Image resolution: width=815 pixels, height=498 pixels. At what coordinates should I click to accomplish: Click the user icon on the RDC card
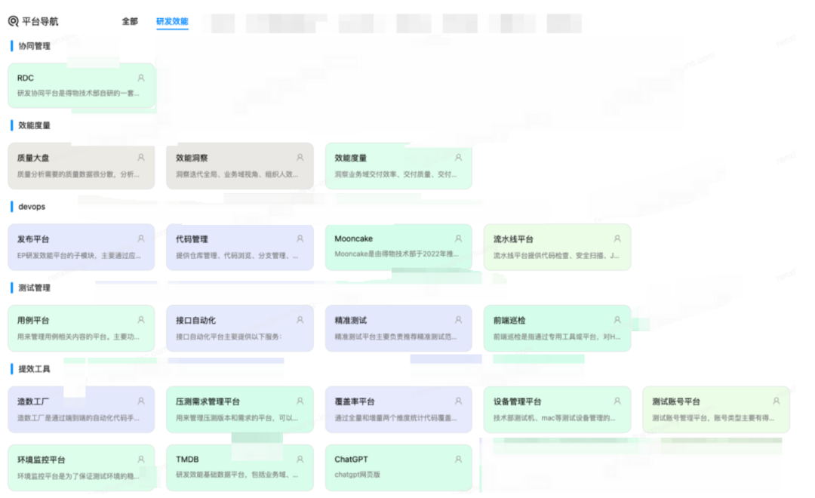[141, 78]
